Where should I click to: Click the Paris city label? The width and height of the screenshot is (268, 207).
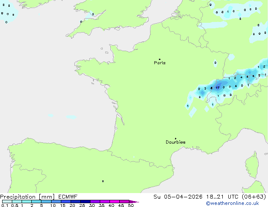pyautogui.click(x=160, y=63)
